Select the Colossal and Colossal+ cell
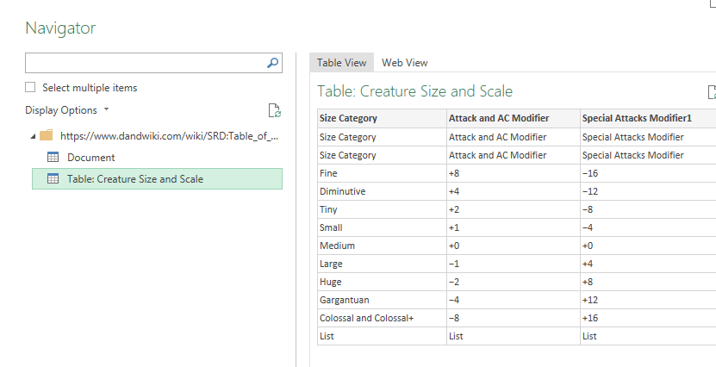 (x=366, y=319)
